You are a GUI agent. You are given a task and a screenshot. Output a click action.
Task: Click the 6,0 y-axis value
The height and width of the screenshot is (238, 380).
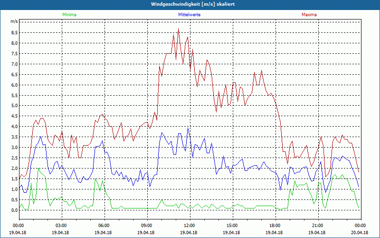(14, 85)
